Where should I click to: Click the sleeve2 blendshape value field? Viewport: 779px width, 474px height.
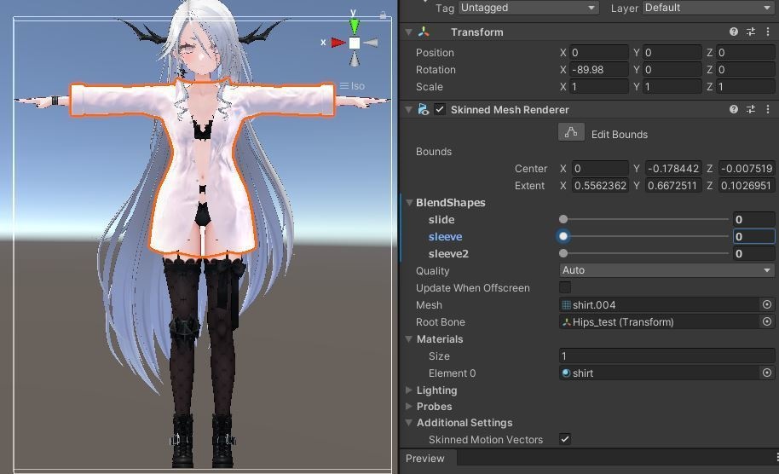[x=753, y=253]
